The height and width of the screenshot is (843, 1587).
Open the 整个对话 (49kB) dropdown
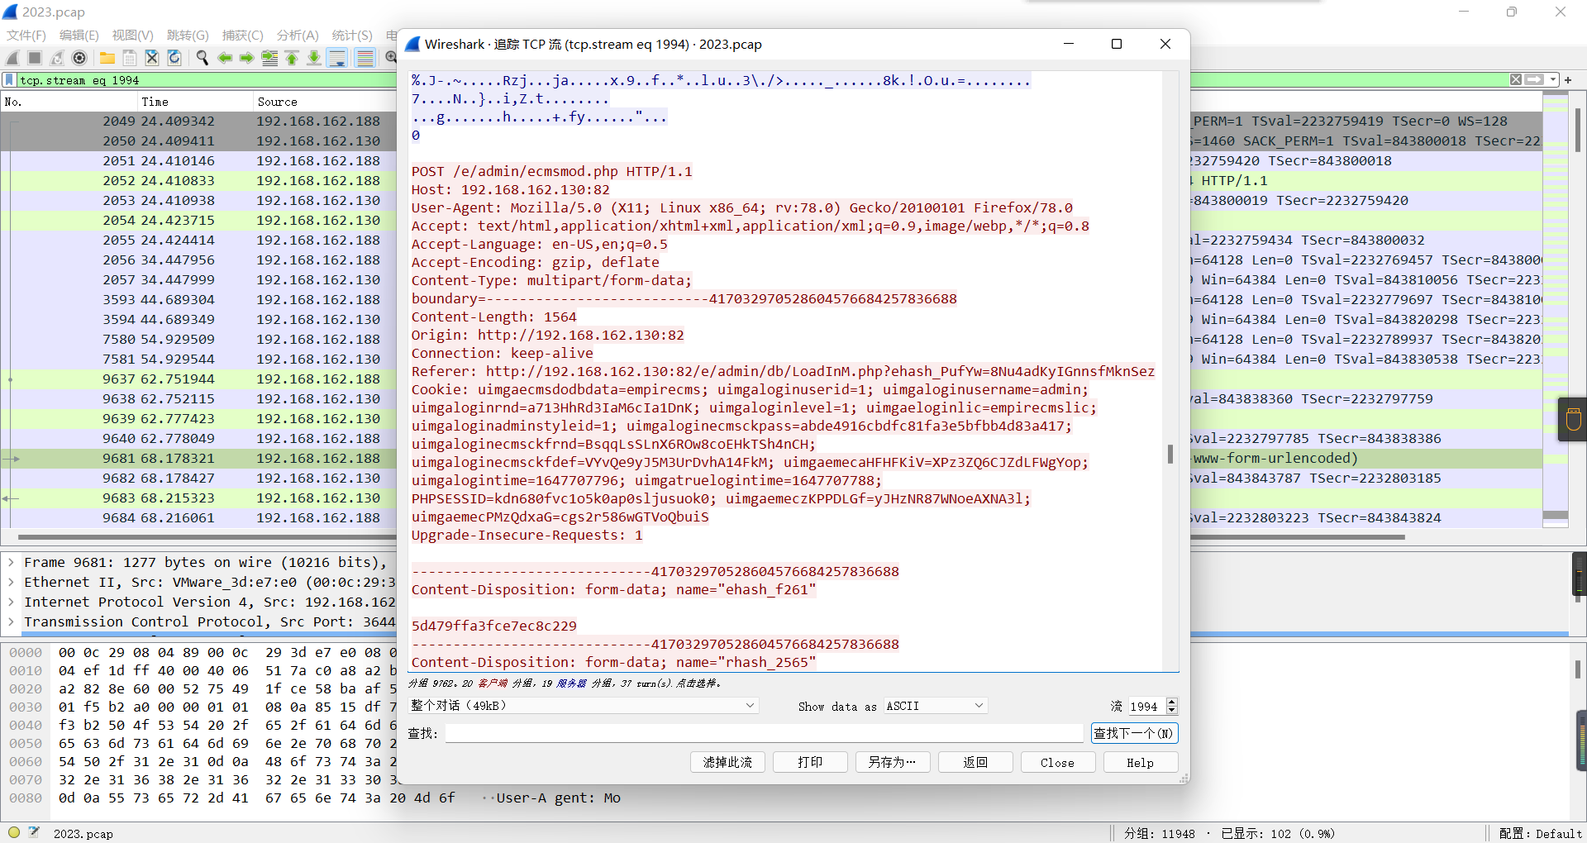tap(583, 706)
